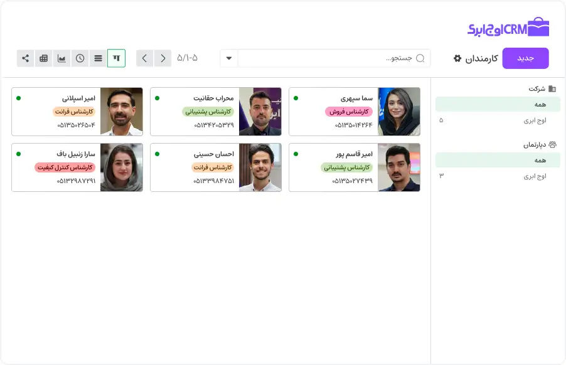Image resolution: width=566 pixels, height=365 pixels.
Task: Switch to list view icon
Action: coord(98,58)
